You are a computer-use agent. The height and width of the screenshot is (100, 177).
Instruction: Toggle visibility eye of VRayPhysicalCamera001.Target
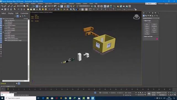click(5, 40)
